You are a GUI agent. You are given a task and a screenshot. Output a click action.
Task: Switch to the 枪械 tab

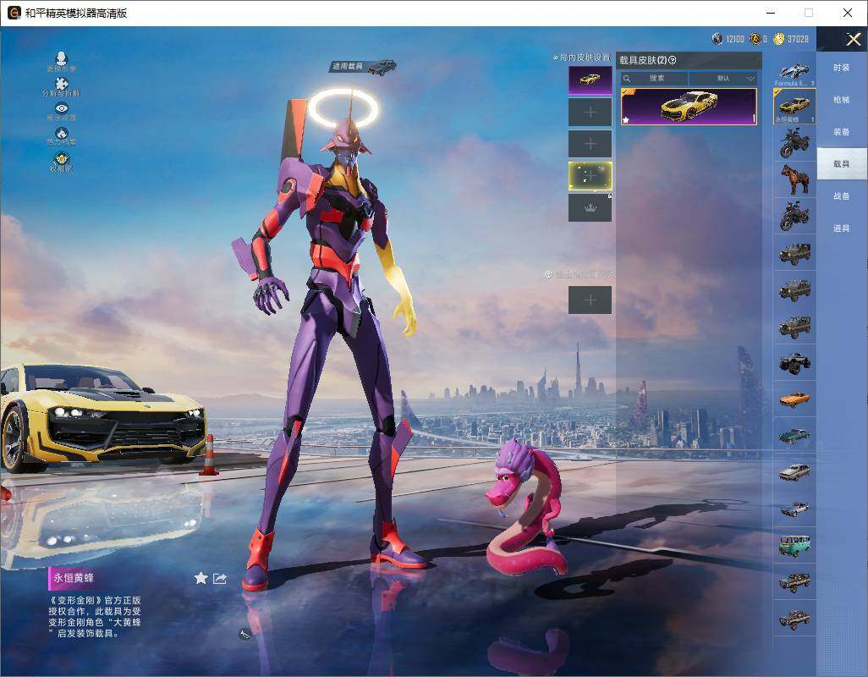pyautogui.click(x=842, y=100)
